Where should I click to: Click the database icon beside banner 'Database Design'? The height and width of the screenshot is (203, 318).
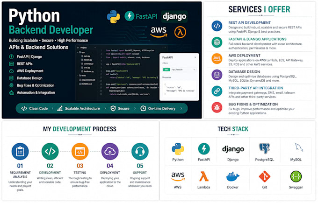[11, 78]
